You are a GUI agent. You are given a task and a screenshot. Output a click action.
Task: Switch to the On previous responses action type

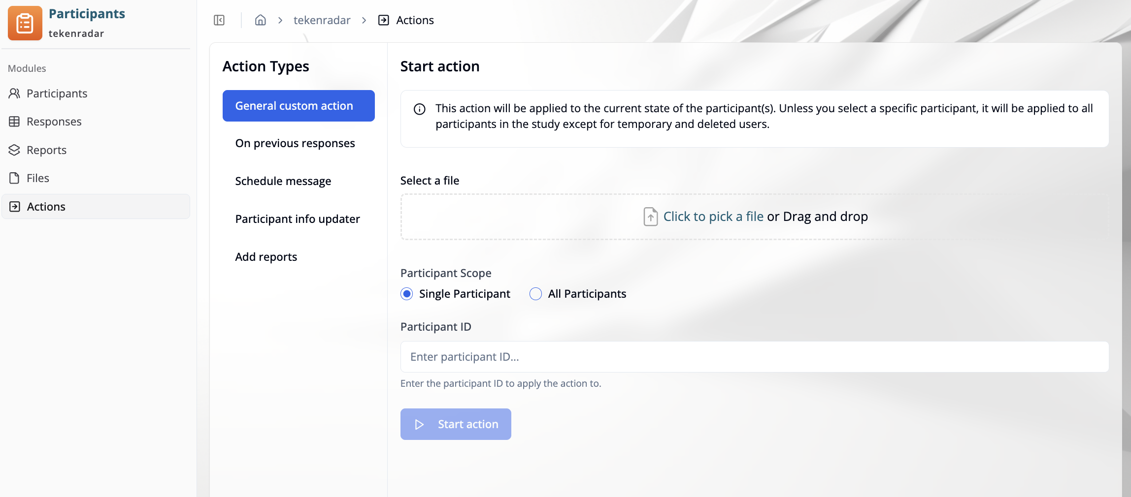coord(295,143)
